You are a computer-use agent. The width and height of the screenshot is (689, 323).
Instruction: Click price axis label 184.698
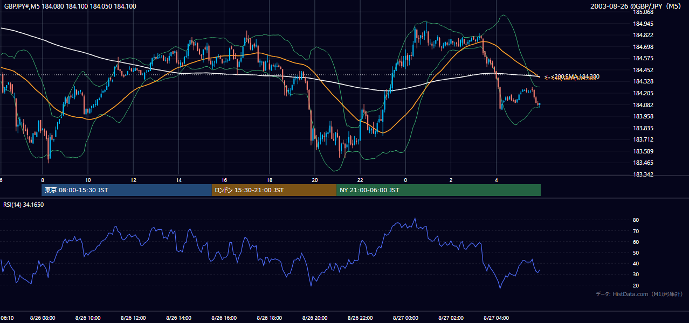(644, 47)
